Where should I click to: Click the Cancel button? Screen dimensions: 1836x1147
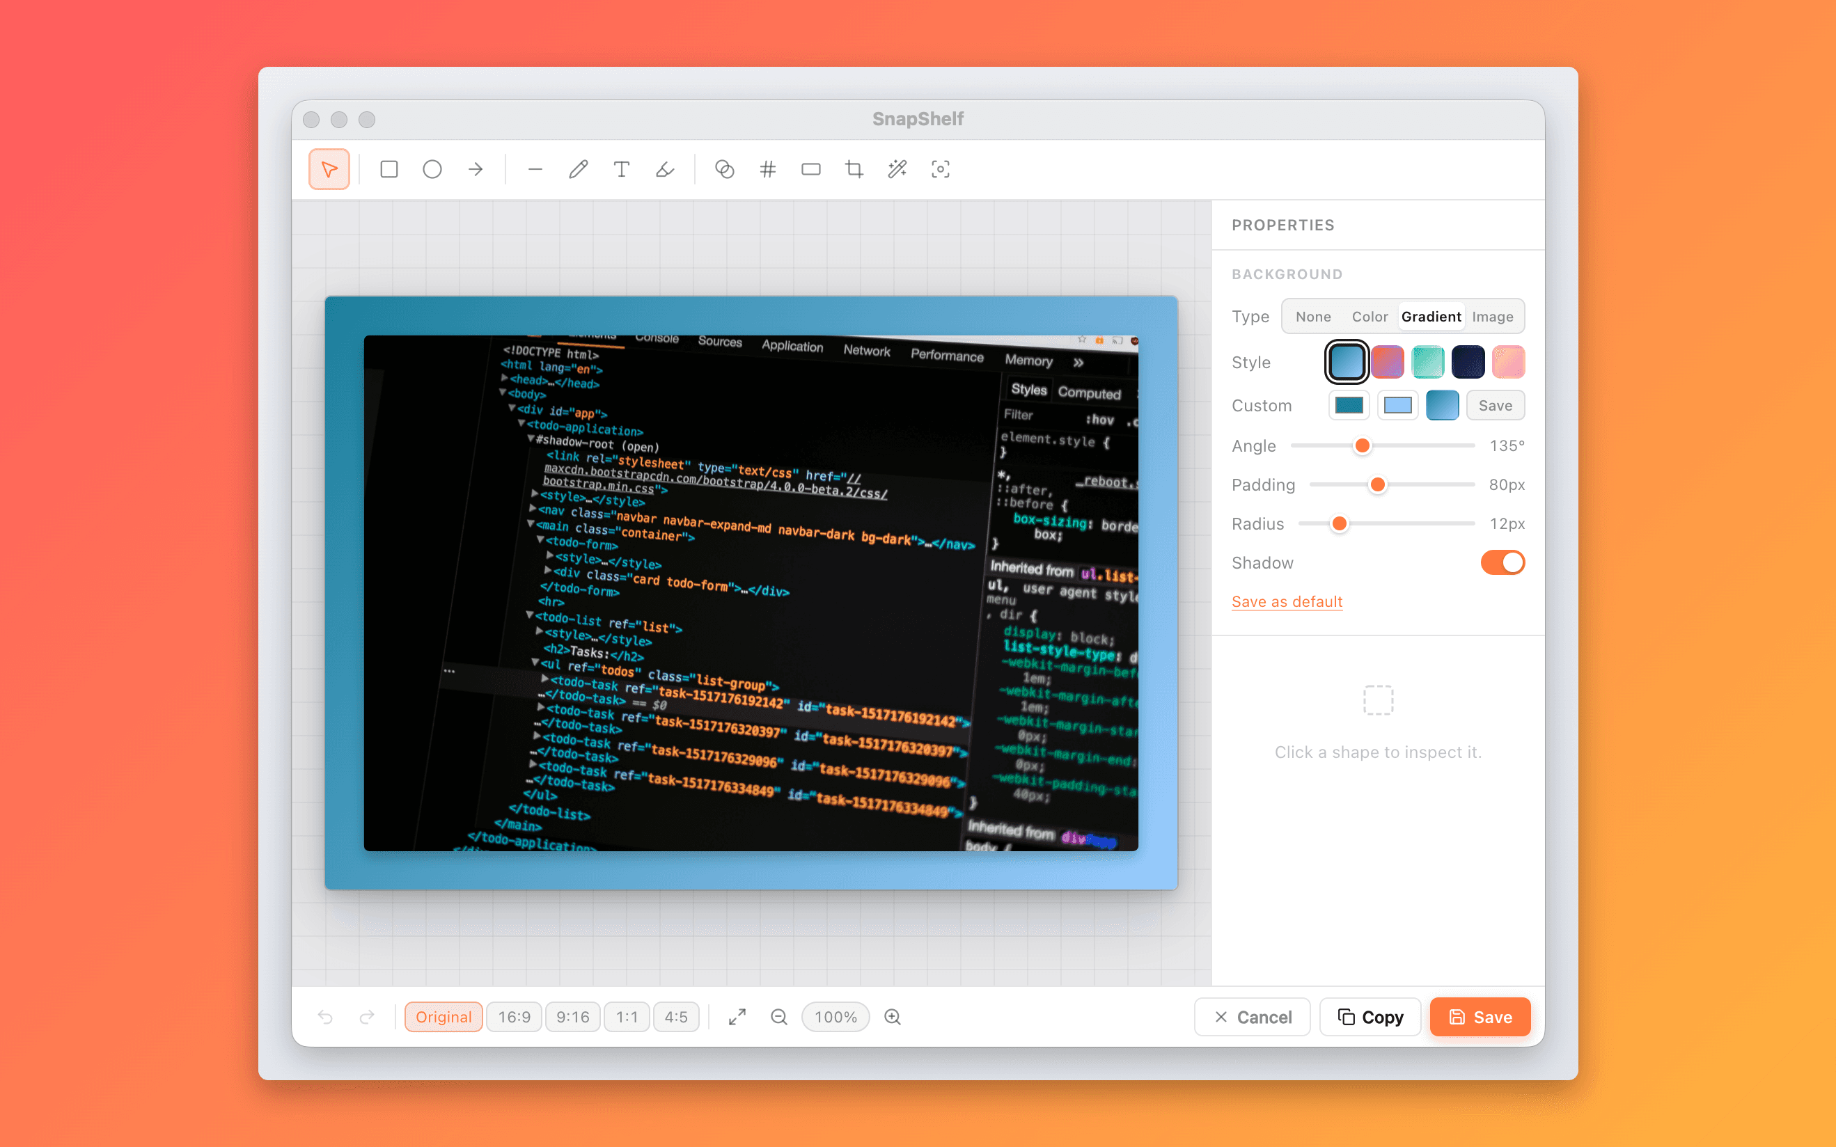(1252, 1017)
